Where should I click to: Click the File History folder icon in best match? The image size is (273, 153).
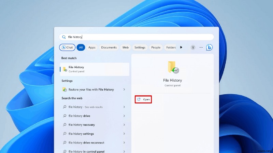click(65, 69)
